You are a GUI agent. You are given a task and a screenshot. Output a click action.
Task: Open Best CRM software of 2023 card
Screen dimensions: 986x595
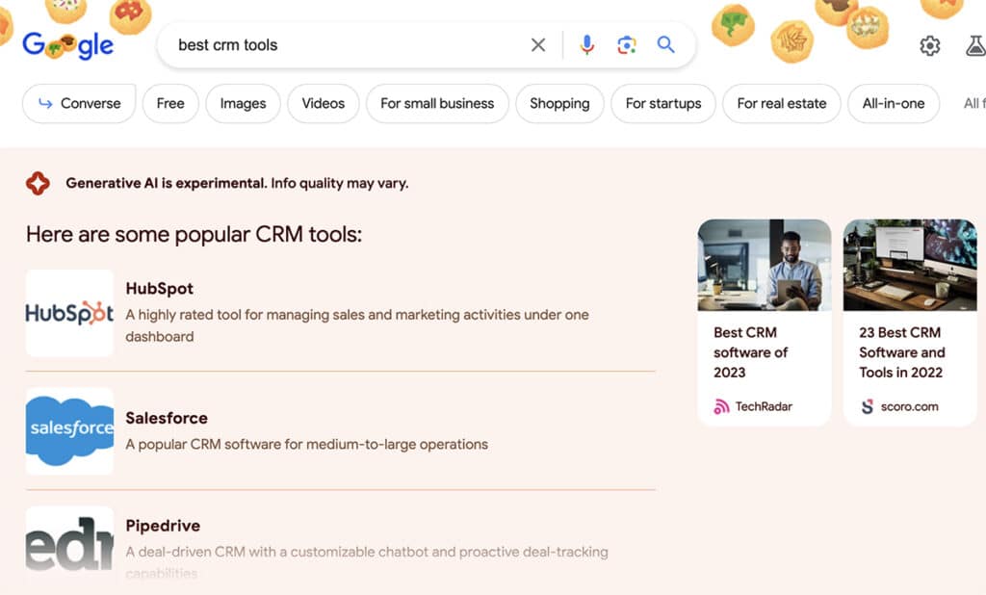point(765,322)
